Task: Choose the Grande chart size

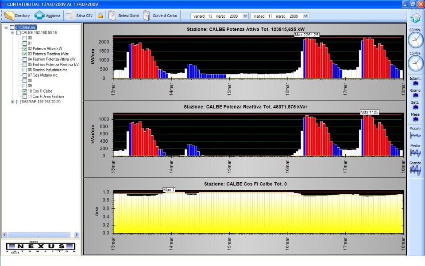Action: [415, 170]
